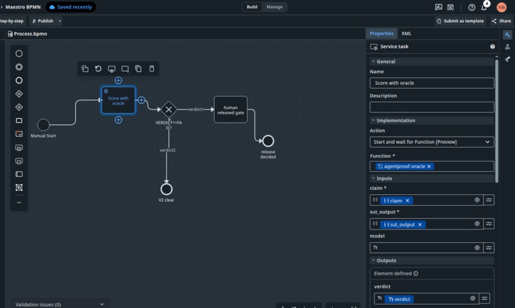Open sut_output input options icon

coord(489,224)
